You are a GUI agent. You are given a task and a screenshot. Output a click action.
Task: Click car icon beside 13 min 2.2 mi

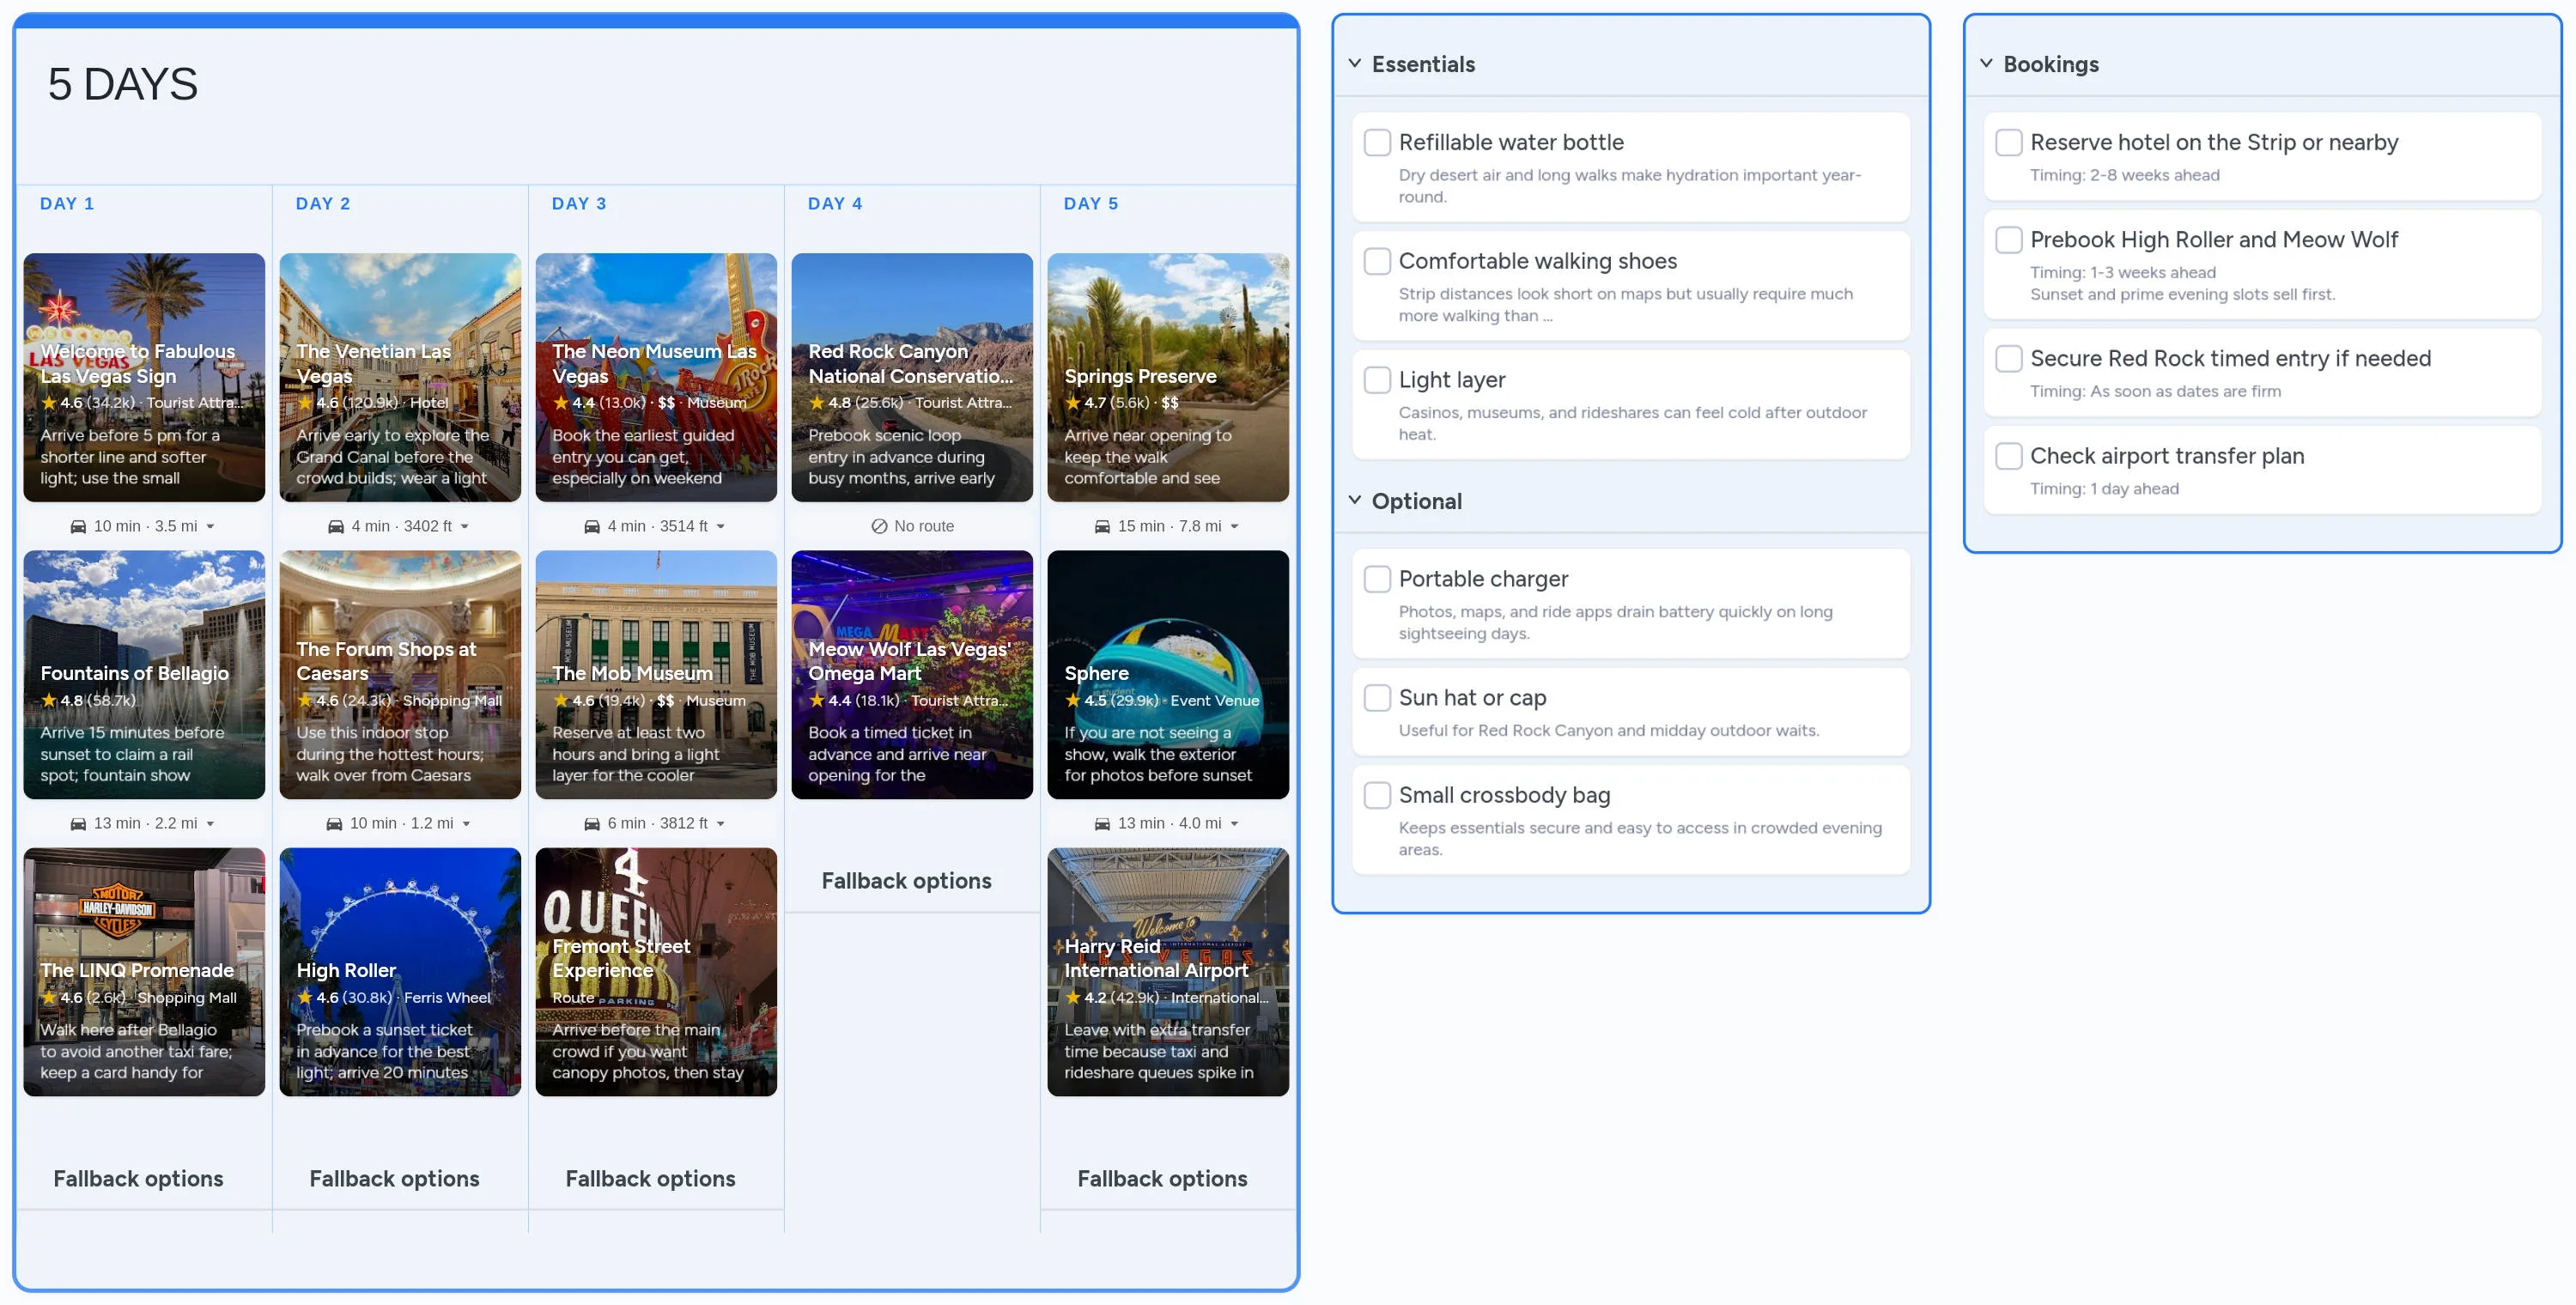(78, 824)
